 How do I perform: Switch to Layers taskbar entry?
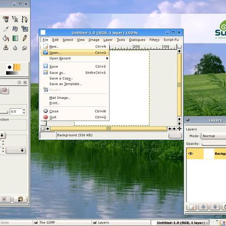(121, 223)
